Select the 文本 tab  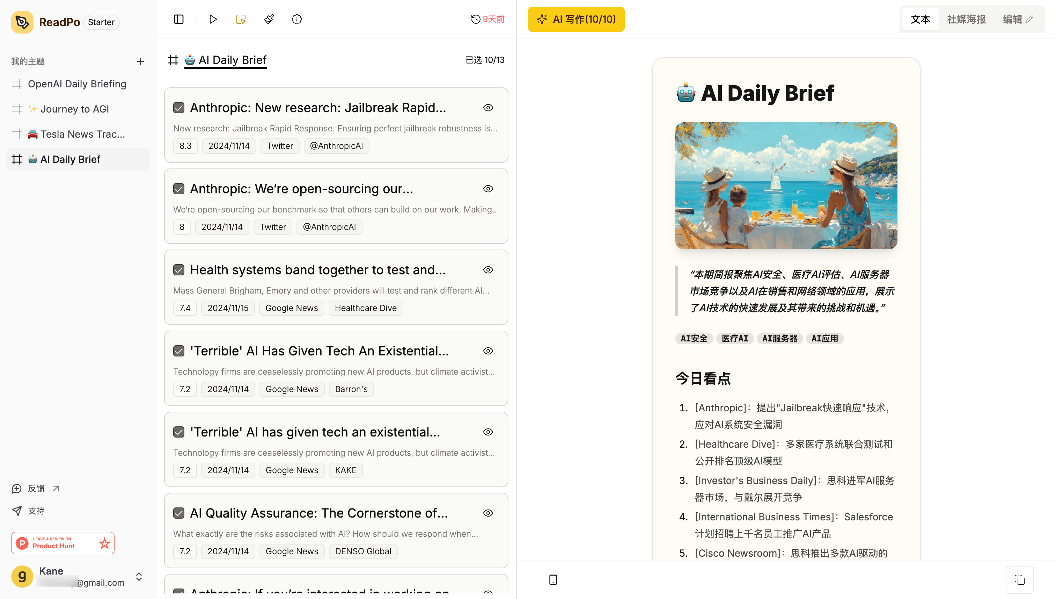pyautogui.click(x=920, y=19)
